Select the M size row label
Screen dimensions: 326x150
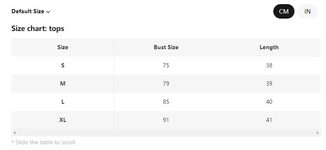63,84
